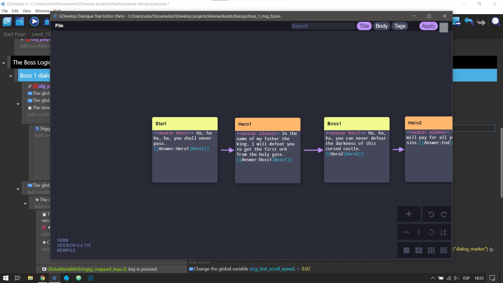Show hidden system tray icons chevron
This screenshot has height=283, width=503.
click(x=433, y=278)
